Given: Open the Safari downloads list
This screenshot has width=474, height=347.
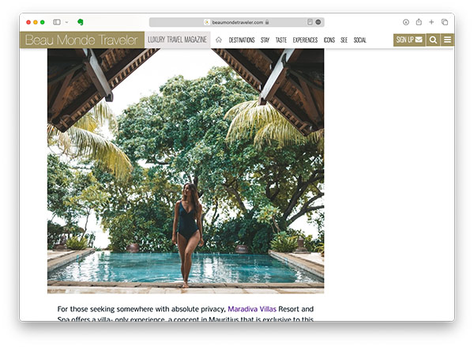Looking at the screenshot, I should pos(406,22).
